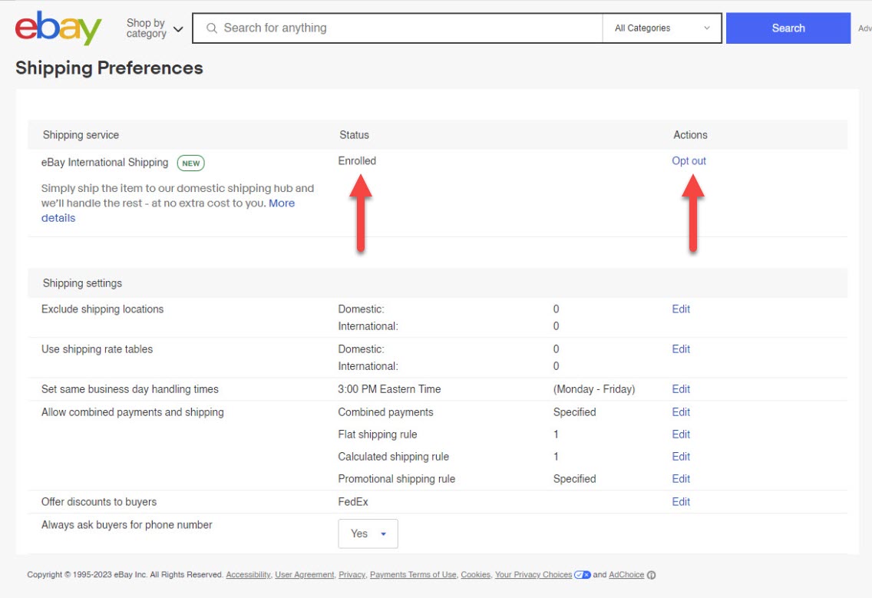This screenshot has width=872, height=598.
Task: Click the AdChoice info icon
Action: coord(651,574)
